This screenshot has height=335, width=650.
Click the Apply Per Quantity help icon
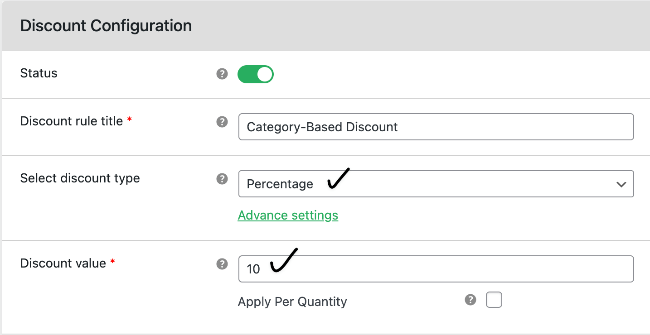tap(470, 299)
